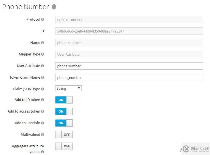The image size is (210, 155).
Task: Disable the Add to ID token switch
Action: coord(64,100)
